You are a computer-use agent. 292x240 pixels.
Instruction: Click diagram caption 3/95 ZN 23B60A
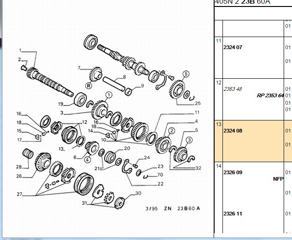click(172, 208)
